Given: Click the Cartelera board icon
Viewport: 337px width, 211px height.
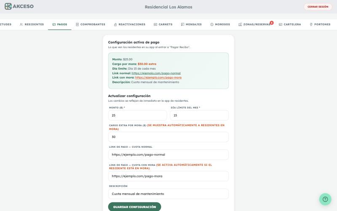Looking at the screenshot, I should pyautogui.click(x=281, y=24).
